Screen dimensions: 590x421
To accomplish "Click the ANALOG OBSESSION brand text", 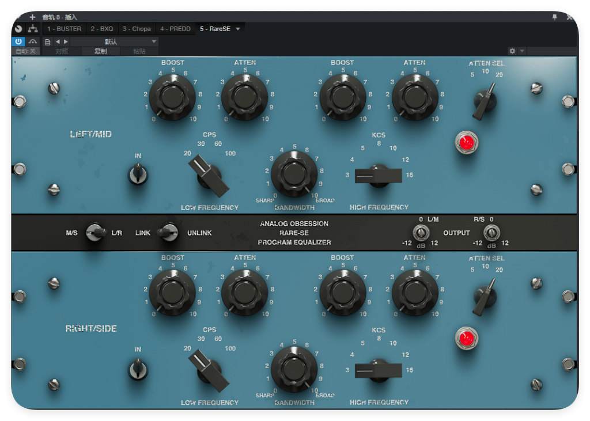I will click(x=294, y=223).
